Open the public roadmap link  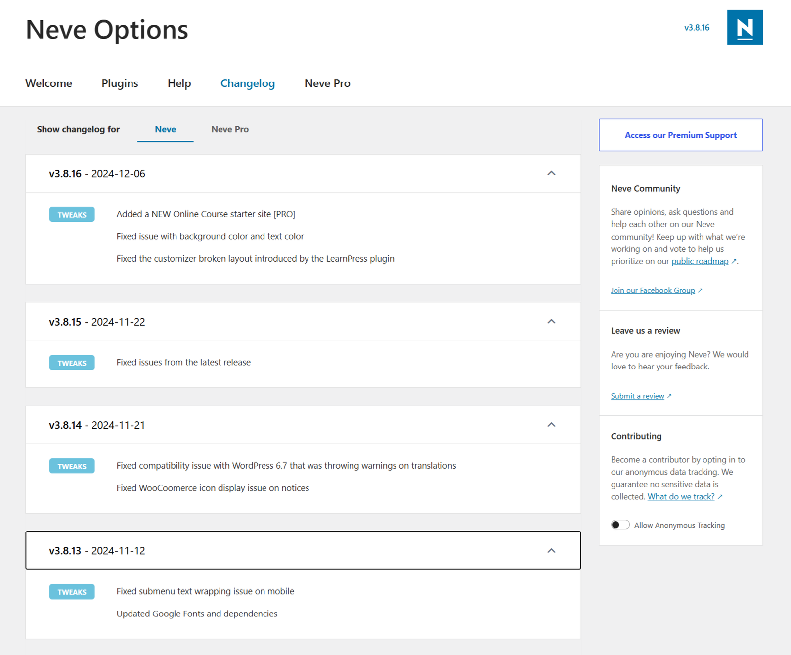coord(700,261)
